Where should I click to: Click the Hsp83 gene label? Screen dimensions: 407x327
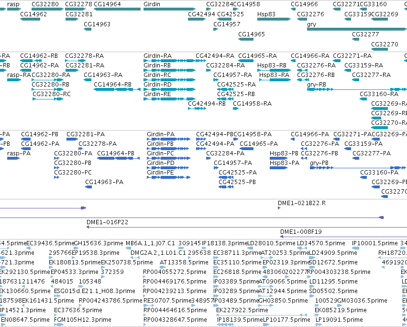[266, 14]
